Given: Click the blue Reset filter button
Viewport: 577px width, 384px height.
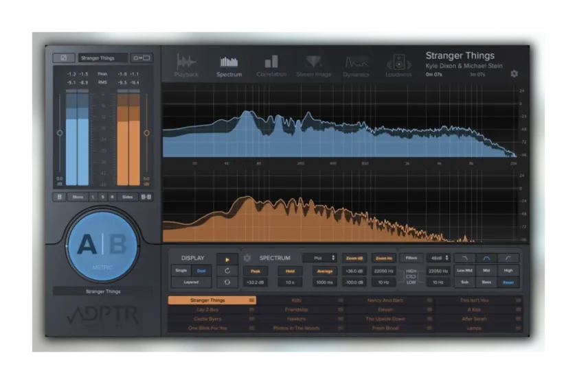Looking at the screenshot, I should pos(508,283).
